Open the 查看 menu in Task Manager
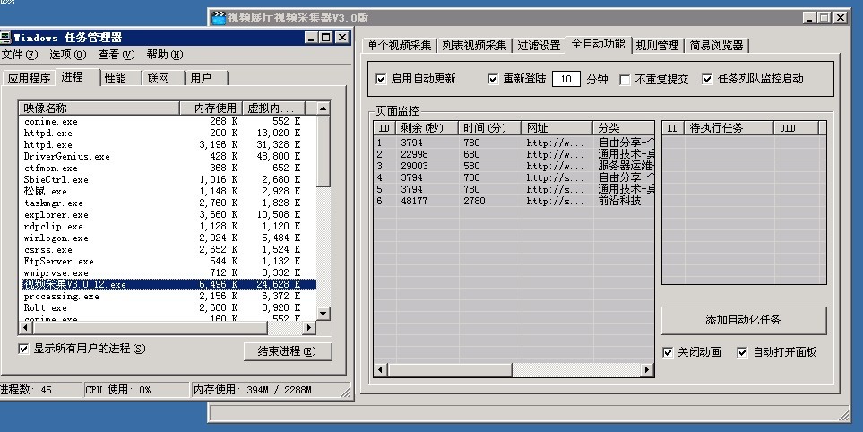The image size is (863, 432). [x=117, y=55]
